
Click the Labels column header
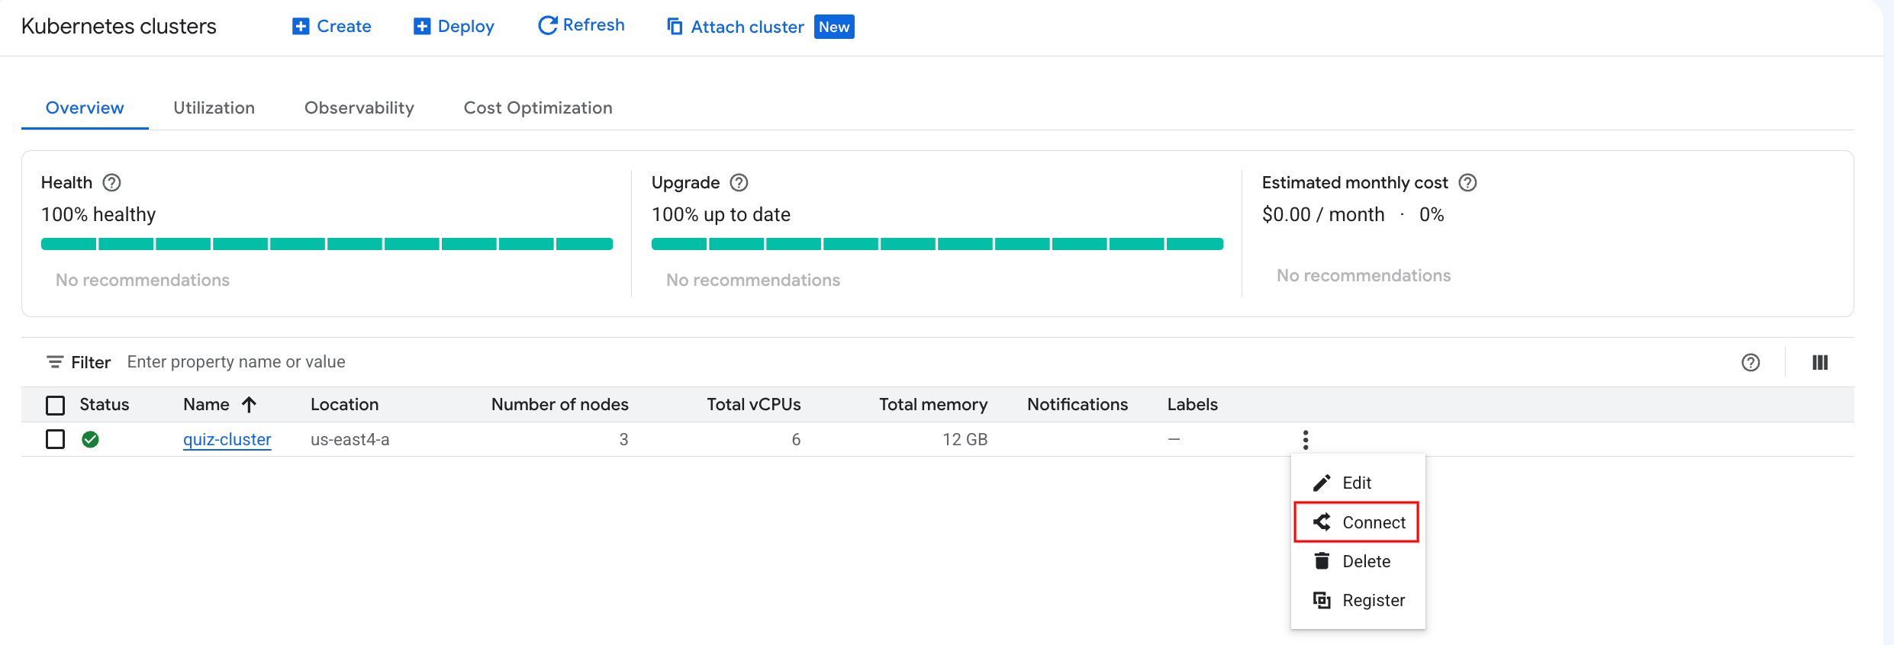click(1193, 404)
